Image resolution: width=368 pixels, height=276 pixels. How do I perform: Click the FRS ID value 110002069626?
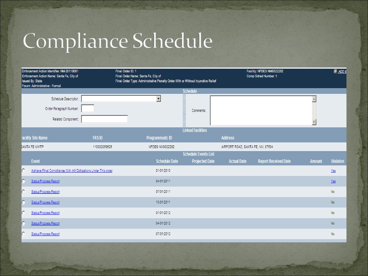[x=102, y=147]
